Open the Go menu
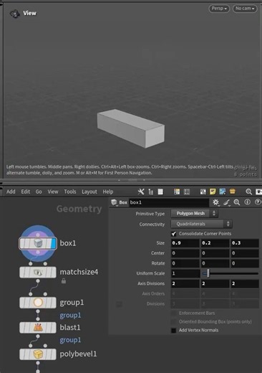This screenshot has width=262, height=373. point(39,192)
